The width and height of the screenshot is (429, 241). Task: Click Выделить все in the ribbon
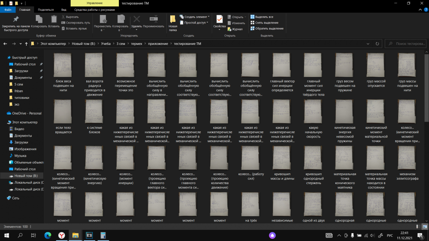264,17
